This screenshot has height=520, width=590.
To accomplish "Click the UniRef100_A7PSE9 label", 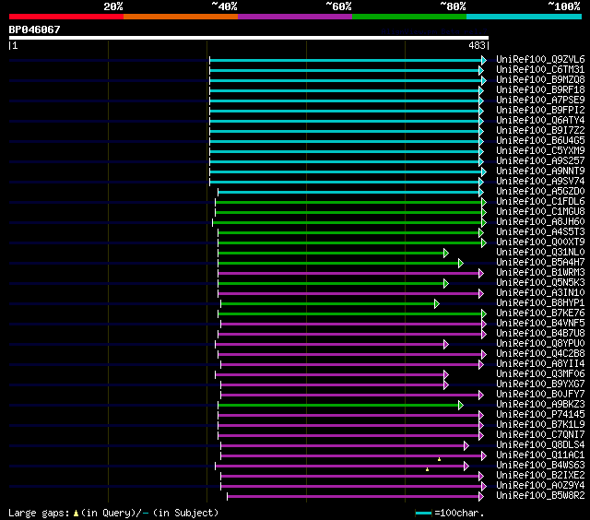I will 540,100.
